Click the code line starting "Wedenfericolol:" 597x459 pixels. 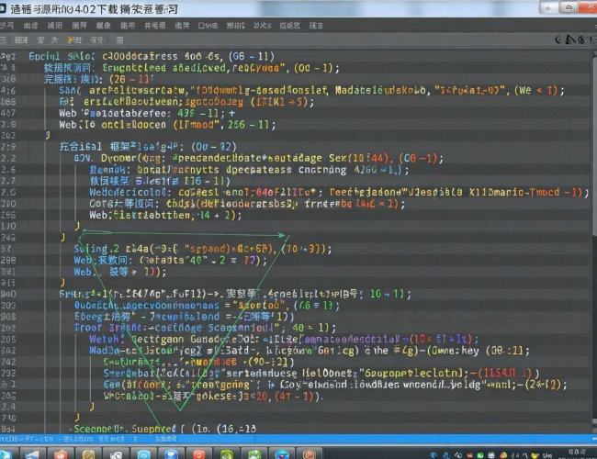(339, 192)
